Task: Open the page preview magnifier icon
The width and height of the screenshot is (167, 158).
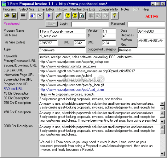Action: click(82, 16)
